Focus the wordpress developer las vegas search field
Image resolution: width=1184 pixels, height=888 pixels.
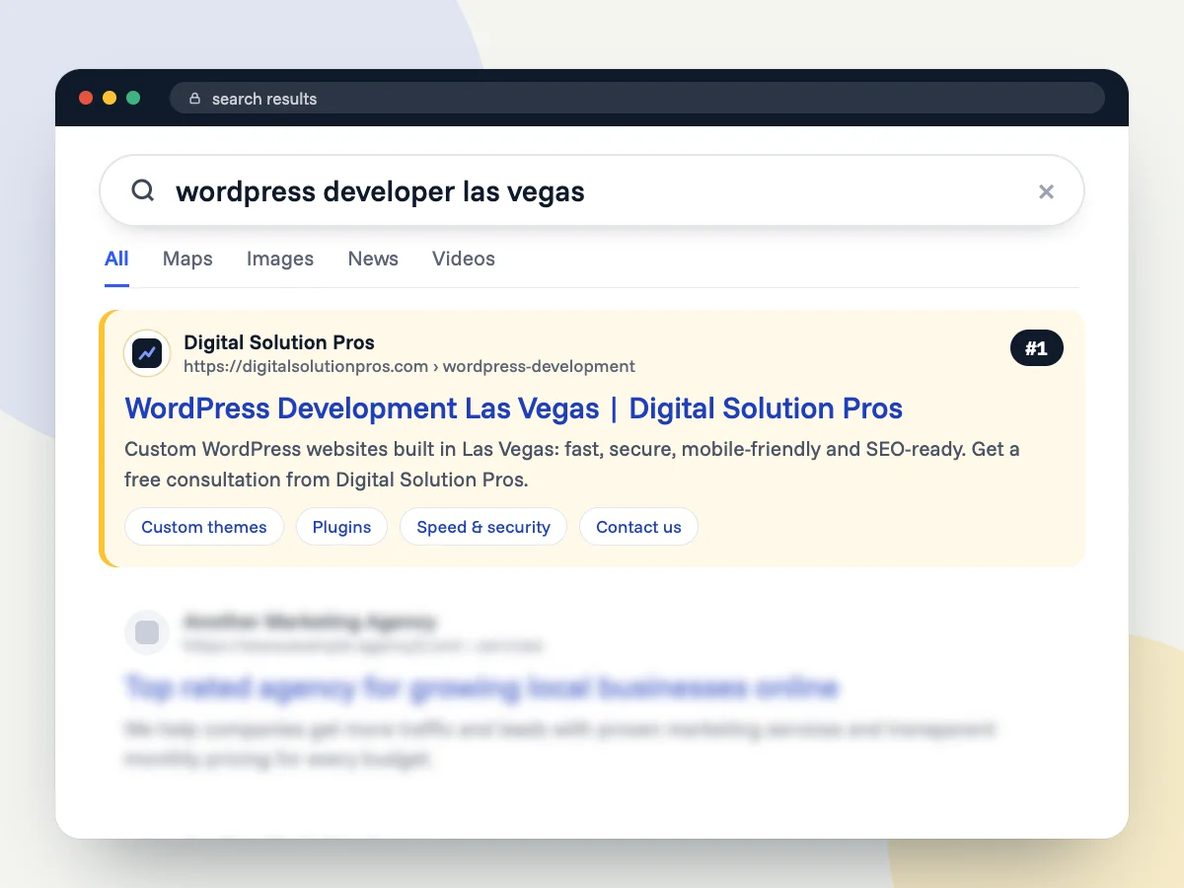[592, 190]
